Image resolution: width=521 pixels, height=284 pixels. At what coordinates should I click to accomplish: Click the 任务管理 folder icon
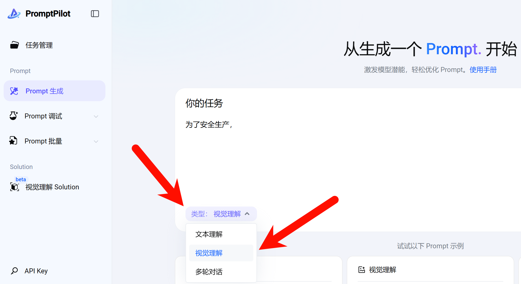[14, 45]
